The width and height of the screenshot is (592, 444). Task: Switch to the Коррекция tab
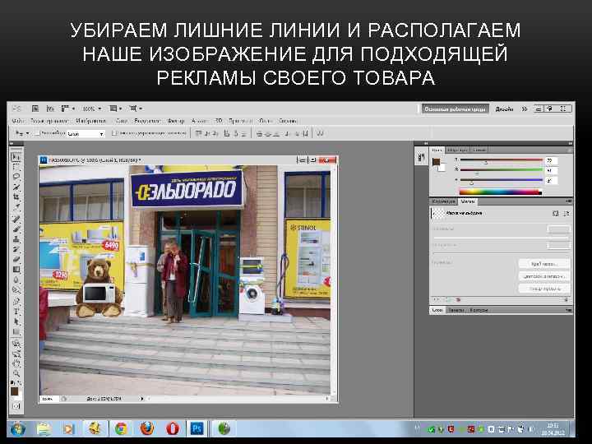point(444,201)
